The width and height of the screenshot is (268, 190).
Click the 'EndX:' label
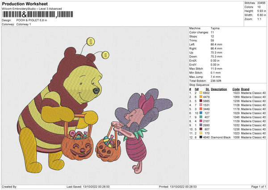click(193, 60)
